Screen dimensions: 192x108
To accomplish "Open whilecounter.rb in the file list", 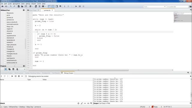I will [x=12, y=63].
